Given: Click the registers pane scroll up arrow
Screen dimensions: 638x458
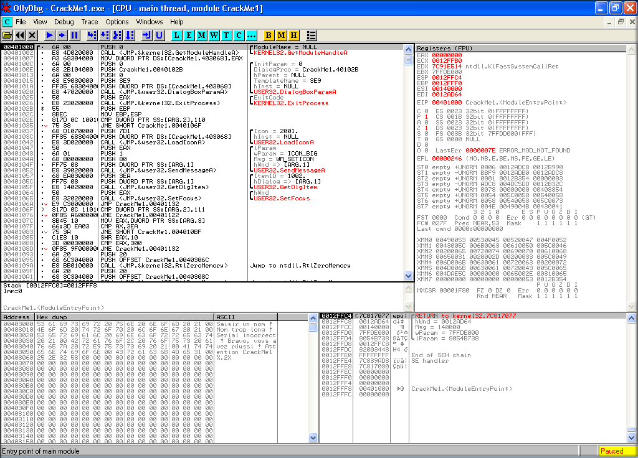Looking at the screenshot, I should [x=631, y=50].
